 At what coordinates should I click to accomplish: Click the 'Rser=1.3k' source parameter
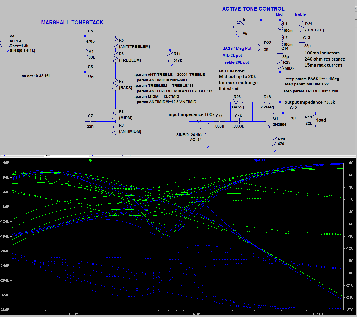click(x=19, y=46)
